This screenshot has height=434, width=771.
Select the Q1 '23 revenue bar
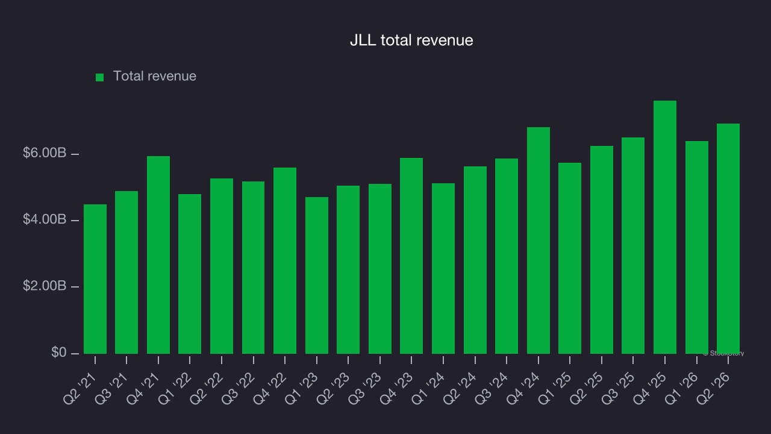(x=317, y=275)
